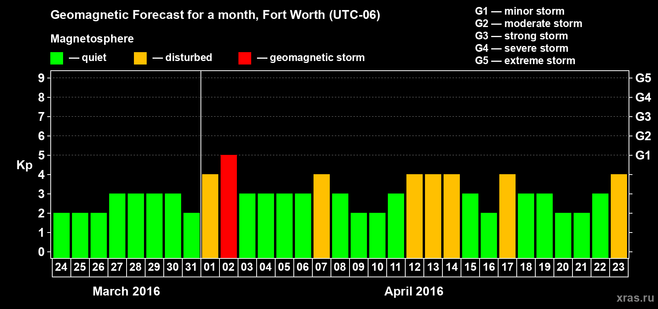The width and height of the screenshot is (658, 309).
Task: Select the red storm bar for April 02
Action: pos(229,207)
